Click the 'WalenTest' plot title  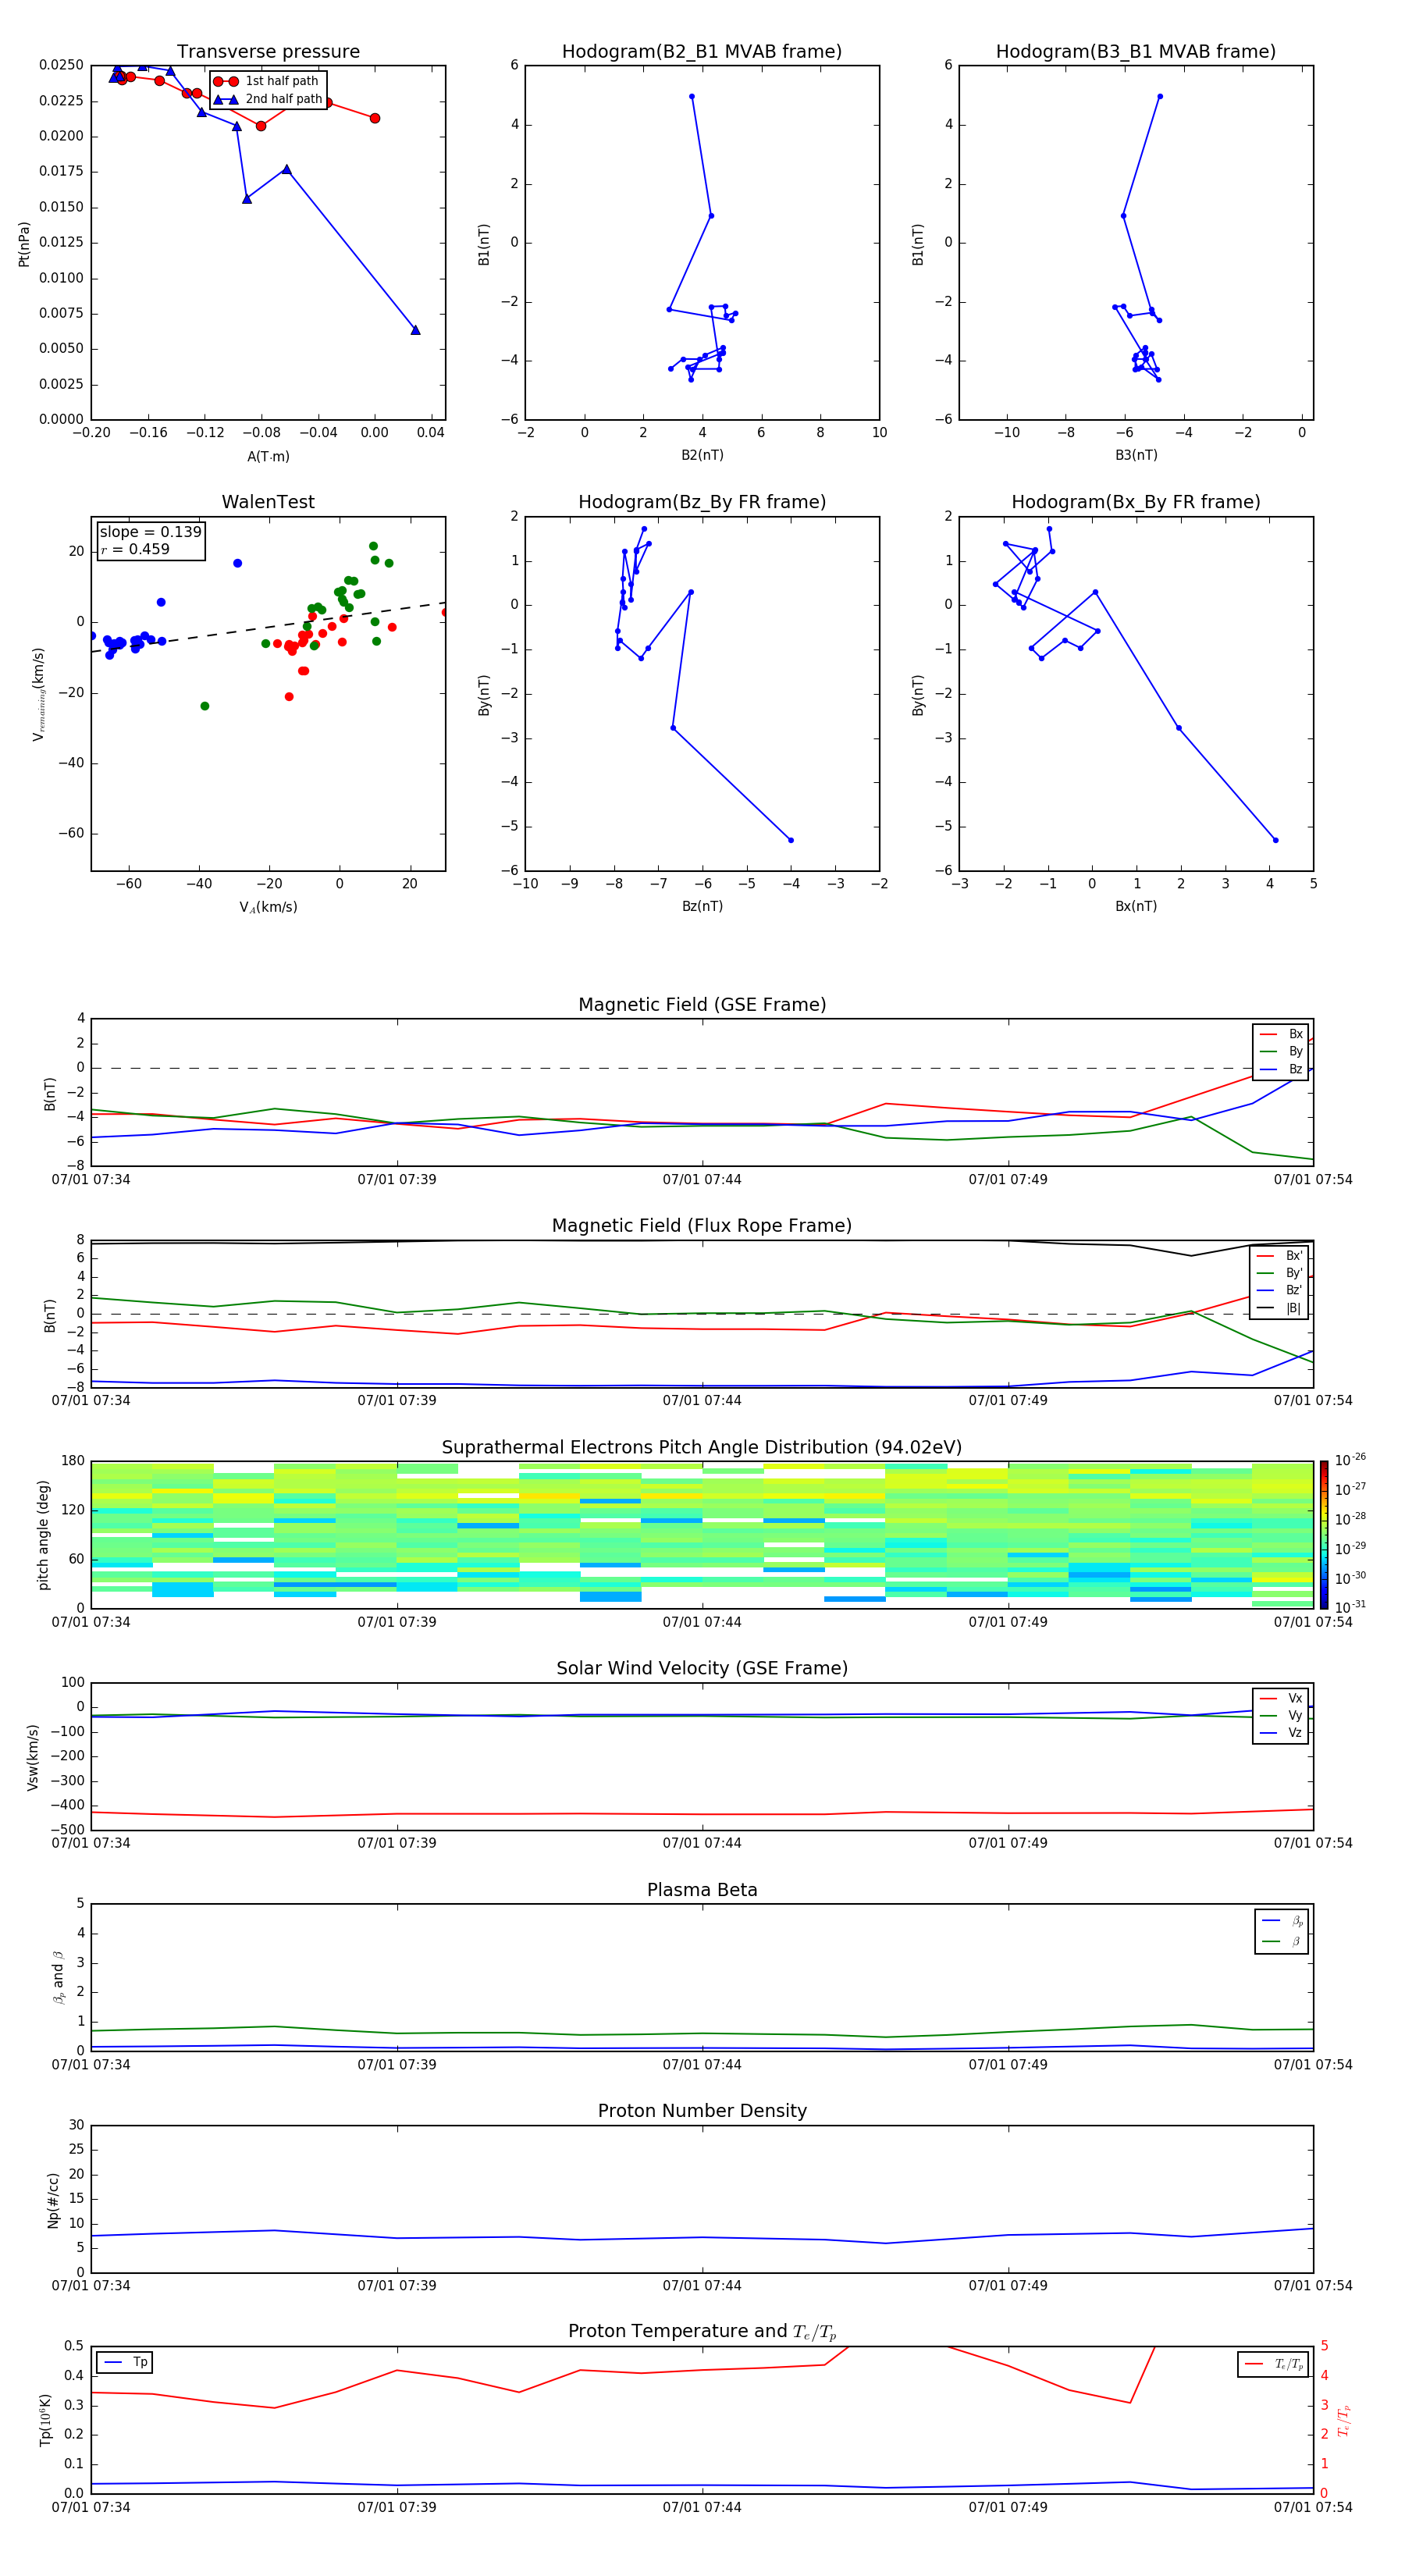(268, 502)
